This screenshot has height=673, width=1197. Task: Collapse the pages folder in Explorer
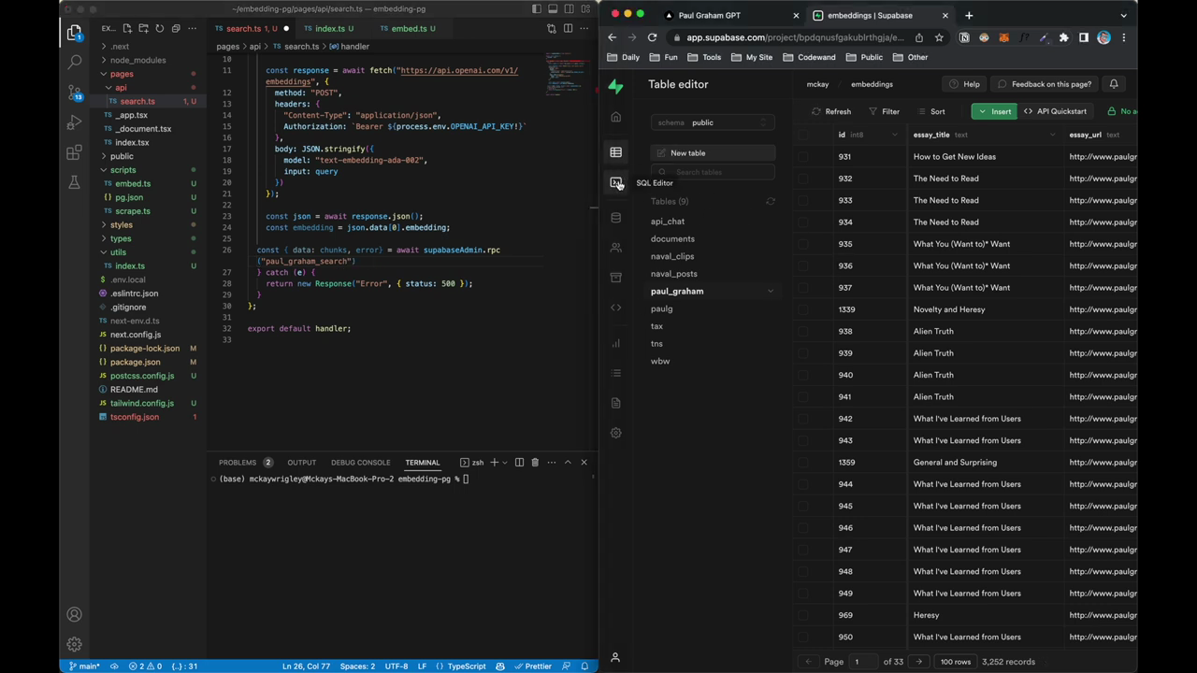click(x=104, y=74)
